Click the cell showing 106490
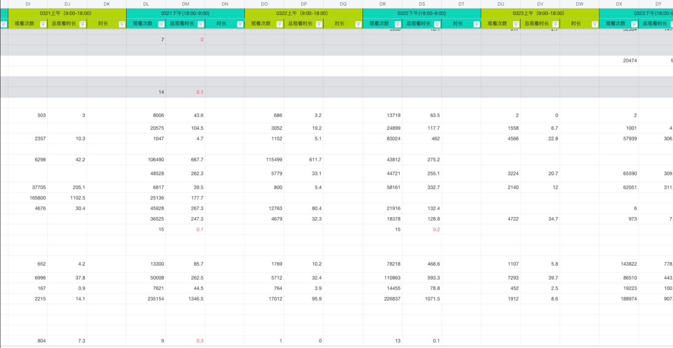673x348 pixels. click(x=146, y=159)
